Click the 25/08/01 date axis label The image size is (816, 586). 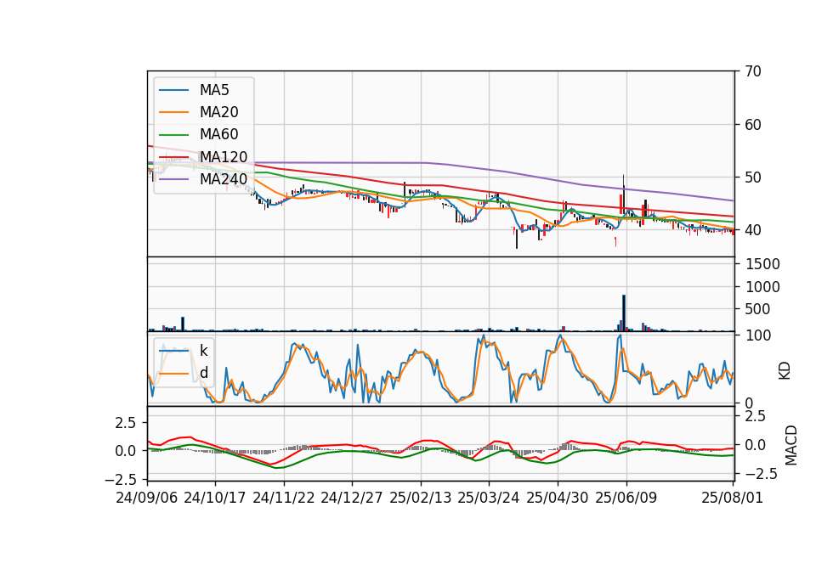pos(732,498)
